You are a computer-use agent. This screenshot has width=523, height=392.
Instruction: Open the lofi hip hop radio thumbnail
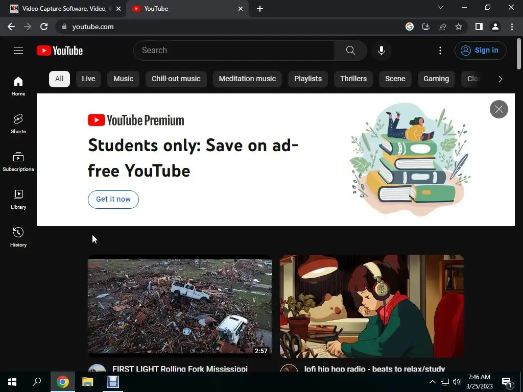372,306
